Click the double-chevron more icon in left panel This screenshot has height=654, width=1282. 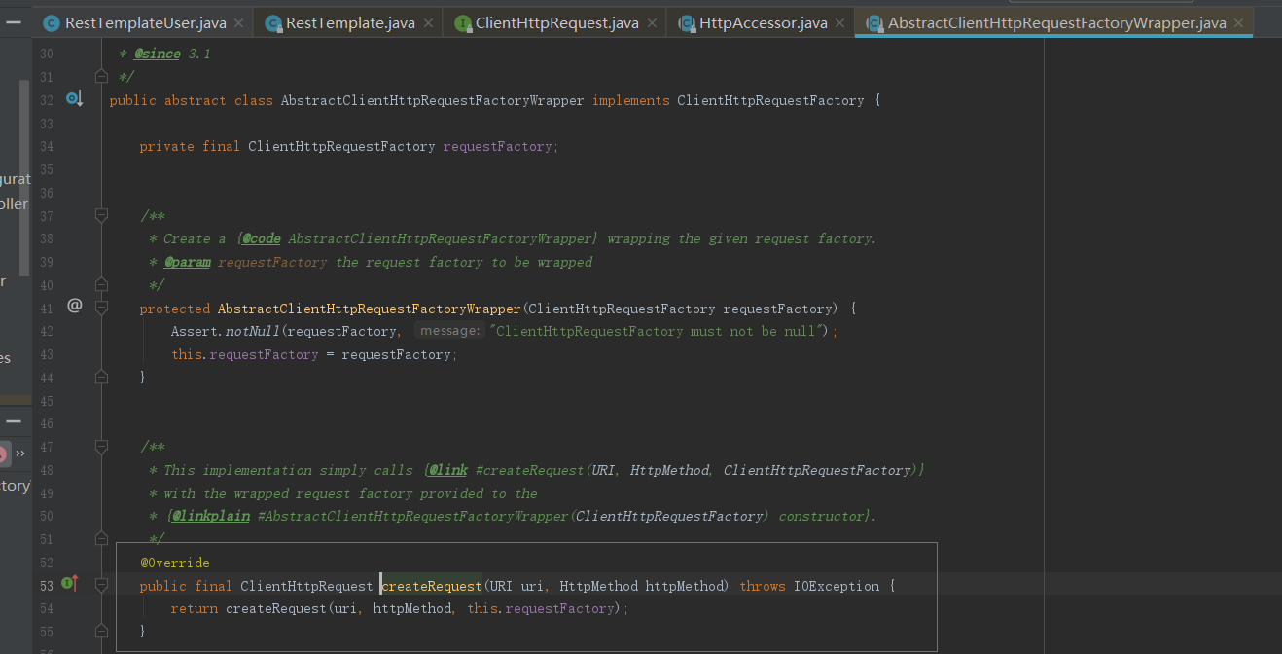[x=20, y=453]
